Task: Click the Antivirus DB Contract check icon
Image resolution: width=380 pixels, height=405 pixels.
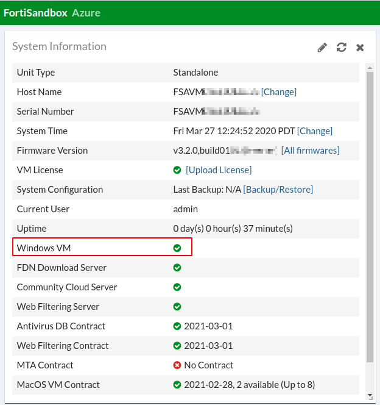Action: tap(177, 326)
